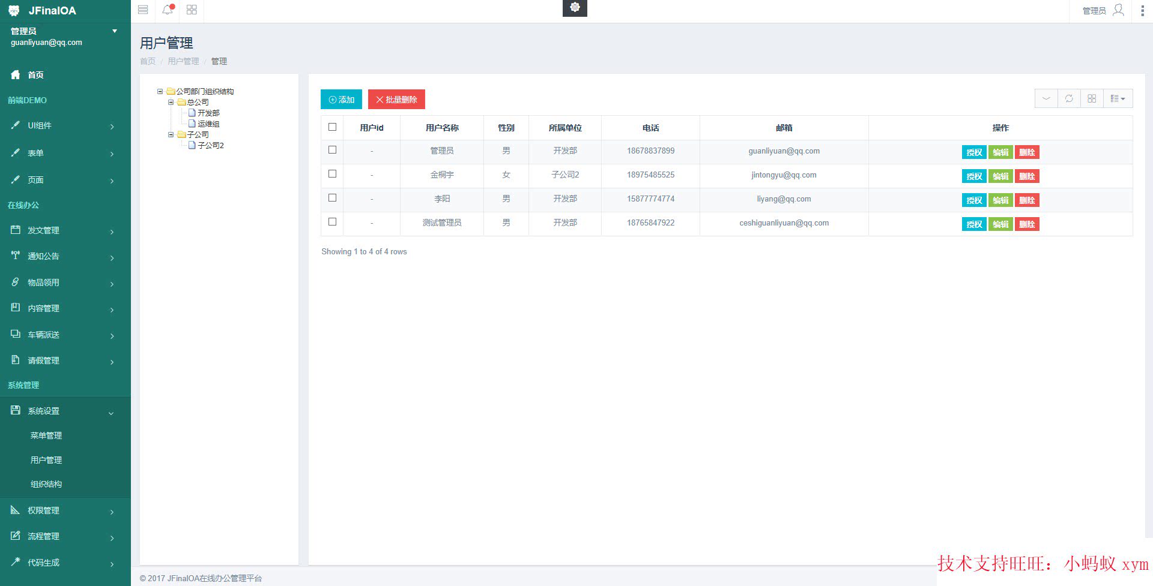This screenshot has width=1153, height=586.
Task: Click the JFinalOA logo icon
Action: pos(14,10)
